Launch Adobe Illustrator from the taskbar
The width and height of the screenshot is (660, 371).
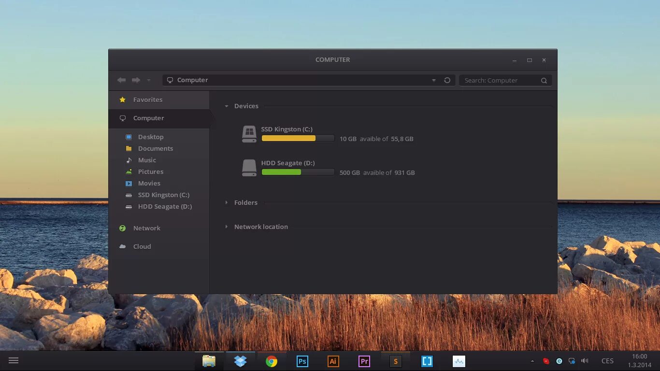[x=333, y=361]
